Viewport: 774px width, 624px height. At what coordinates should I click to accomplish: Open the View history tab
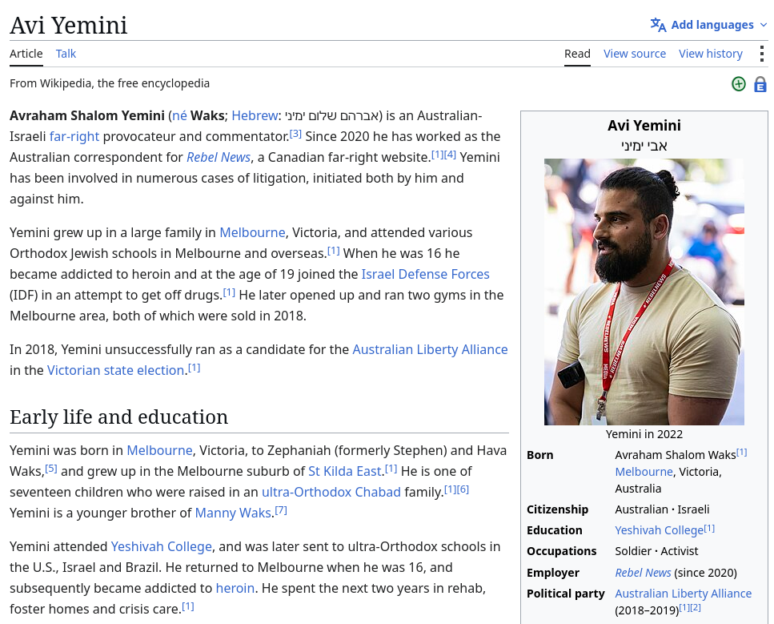point(710,54)
